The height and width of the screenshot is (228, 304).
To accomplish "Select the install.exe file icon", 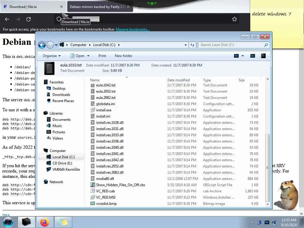I will coord(93,110).
